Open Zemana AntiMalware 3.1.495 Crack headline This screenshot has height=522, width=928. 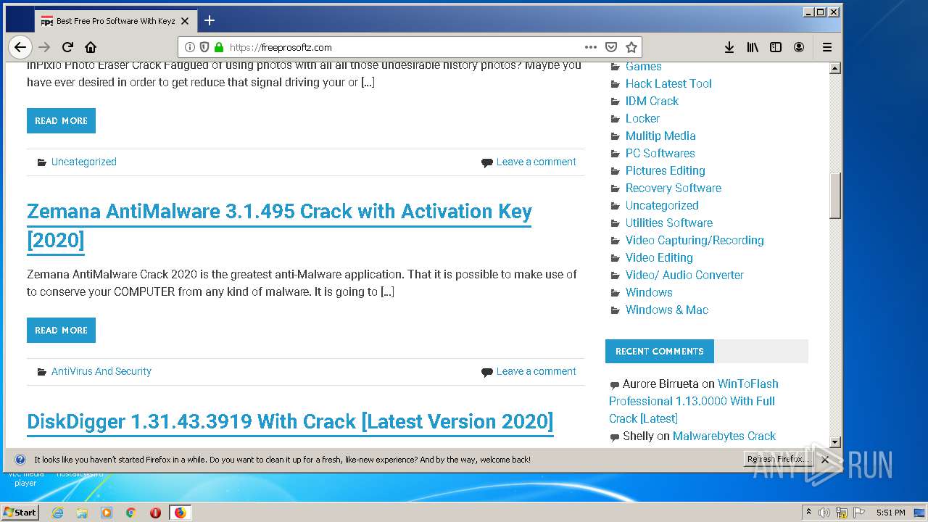click(x=279, y=225)
